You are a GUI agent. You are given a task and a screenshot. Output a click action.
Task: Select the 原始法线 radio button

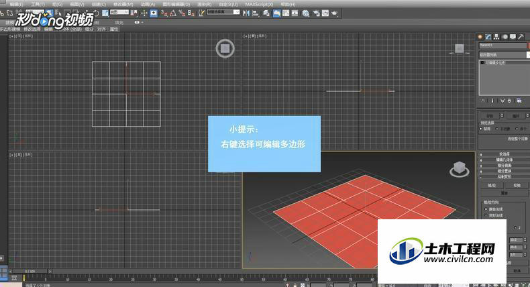486,210
